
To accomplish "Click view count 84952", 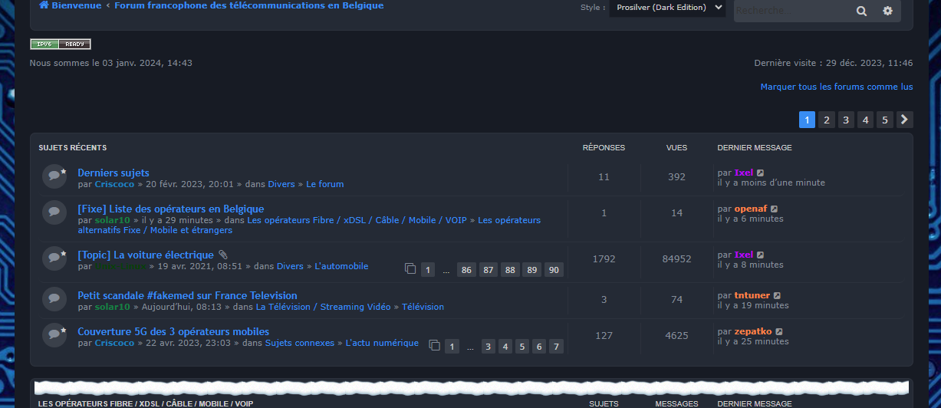I will pyautogui.click(x=676, y=259).
